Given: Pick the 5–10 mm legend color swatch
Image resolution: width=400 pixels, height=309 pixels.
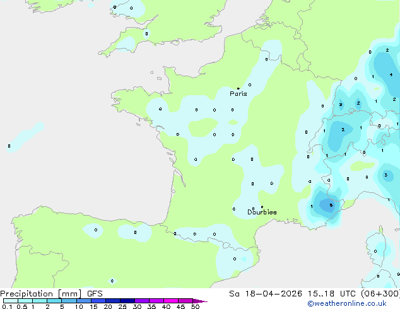Looking at the screenshot, I should tap(69, 301).
